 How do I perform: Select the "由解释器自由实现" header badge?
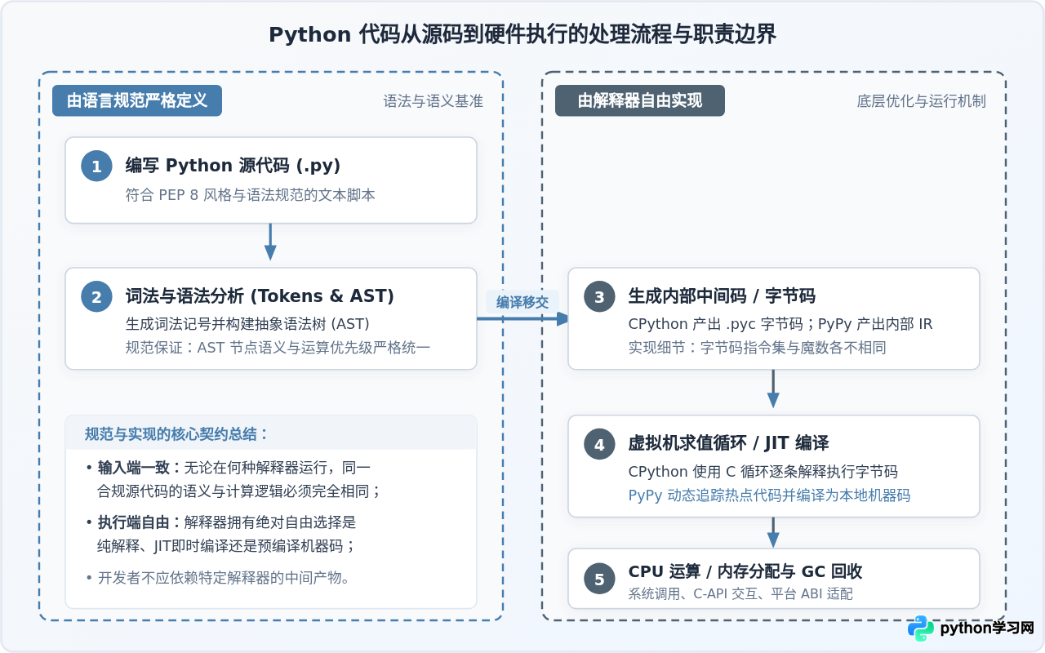pyautogui.click(x=640, y=100)
